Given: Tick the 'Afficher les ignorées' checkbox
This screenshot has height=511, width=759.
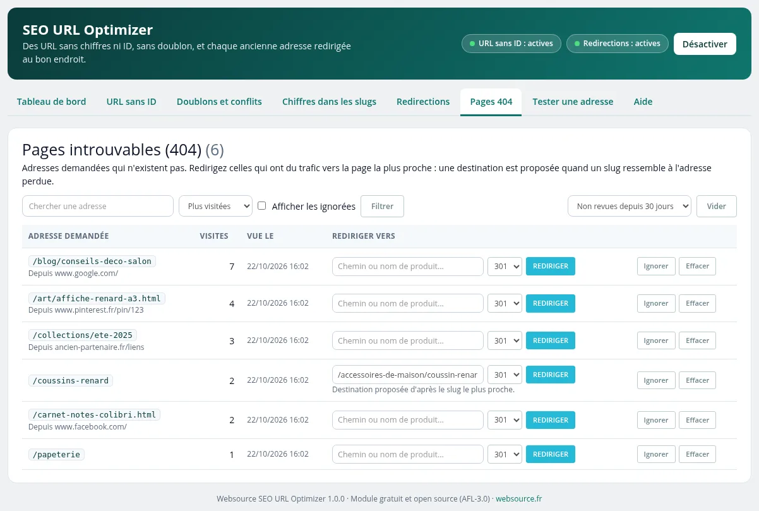Looking at the screenshot, I should (262, 206).
